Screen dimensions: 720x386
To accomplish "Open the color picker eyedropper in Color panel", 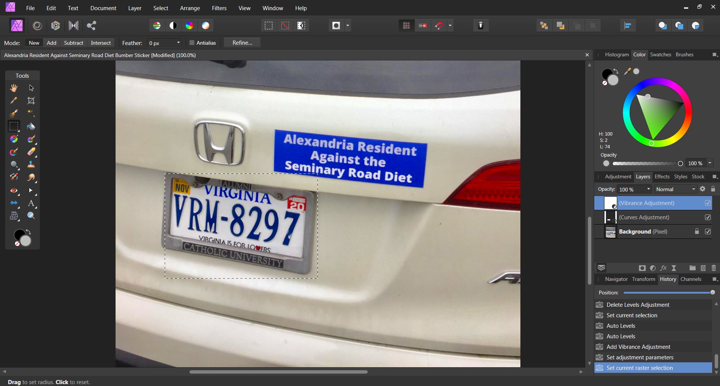I will (x=627, y=71).
